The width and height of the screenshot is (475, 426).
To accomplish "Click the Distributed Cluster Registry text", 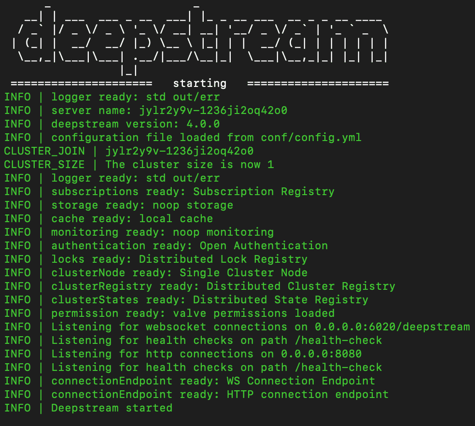I will (x=301, y=286).
